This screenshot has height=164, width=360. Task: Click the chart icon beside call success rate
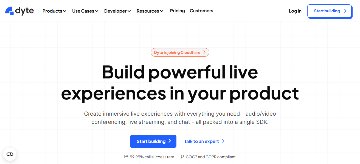point(126,157)
